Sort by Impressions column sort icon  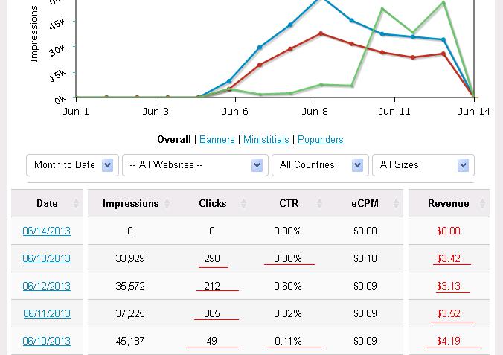point(167,203)
